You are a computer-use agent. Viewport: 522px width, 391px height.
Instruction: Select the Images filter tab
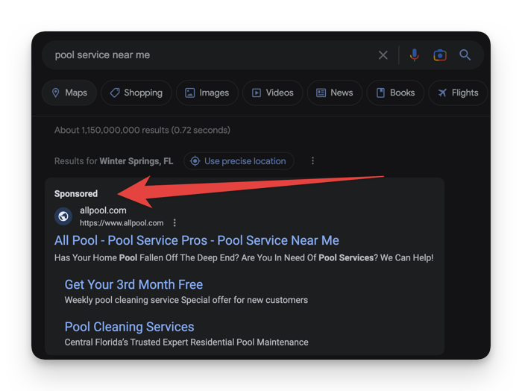pos(207,93)
